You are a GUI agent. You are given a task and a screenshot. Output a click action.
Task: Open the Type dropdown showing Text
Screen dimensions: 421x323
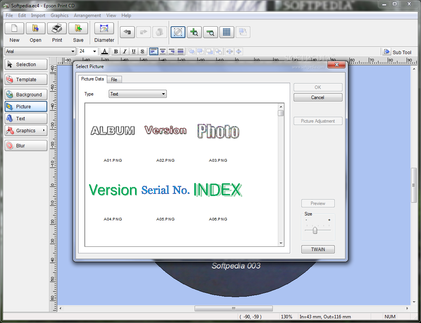[137, 94]
